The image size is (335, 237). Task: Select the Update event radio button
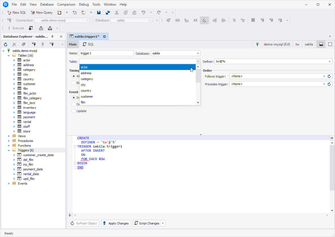click(x=74, y=111)
